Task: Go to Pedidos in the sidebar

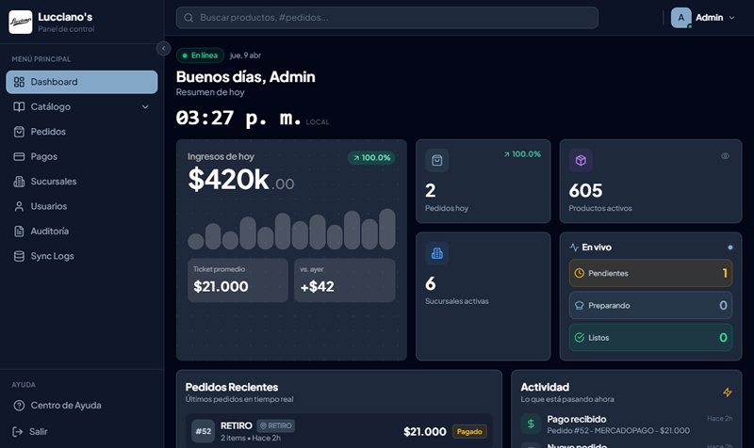Action: coord(48,132)
